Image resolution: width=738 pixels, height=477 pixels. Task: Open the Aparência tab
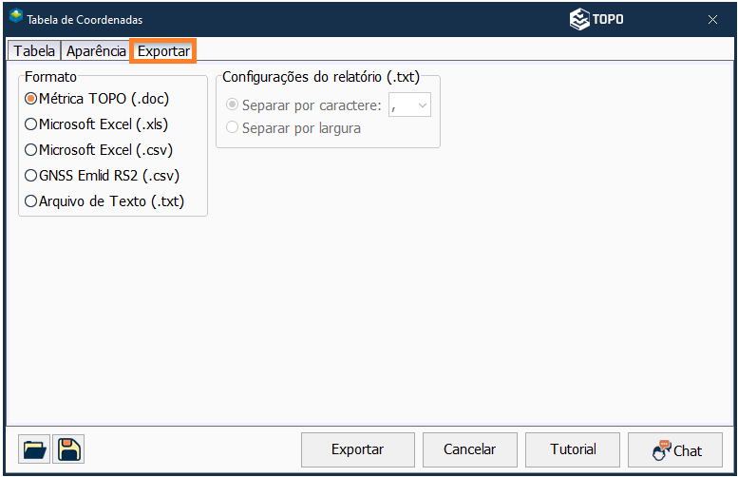96,51
